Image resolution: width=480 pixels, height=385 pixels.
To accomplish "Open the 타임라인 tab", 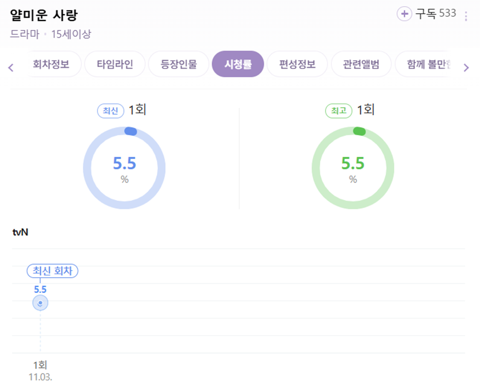I will (x=115, y=64).
